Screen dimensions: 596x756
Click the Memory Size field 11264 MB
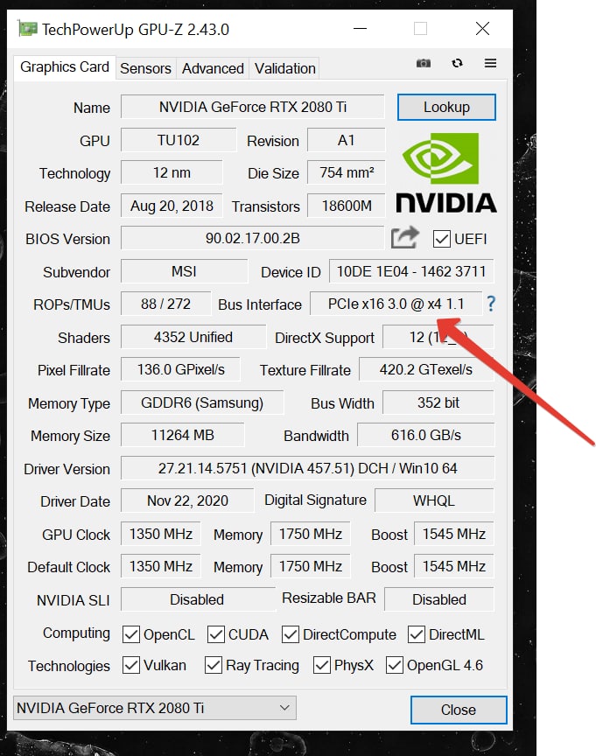pos(182,435)
